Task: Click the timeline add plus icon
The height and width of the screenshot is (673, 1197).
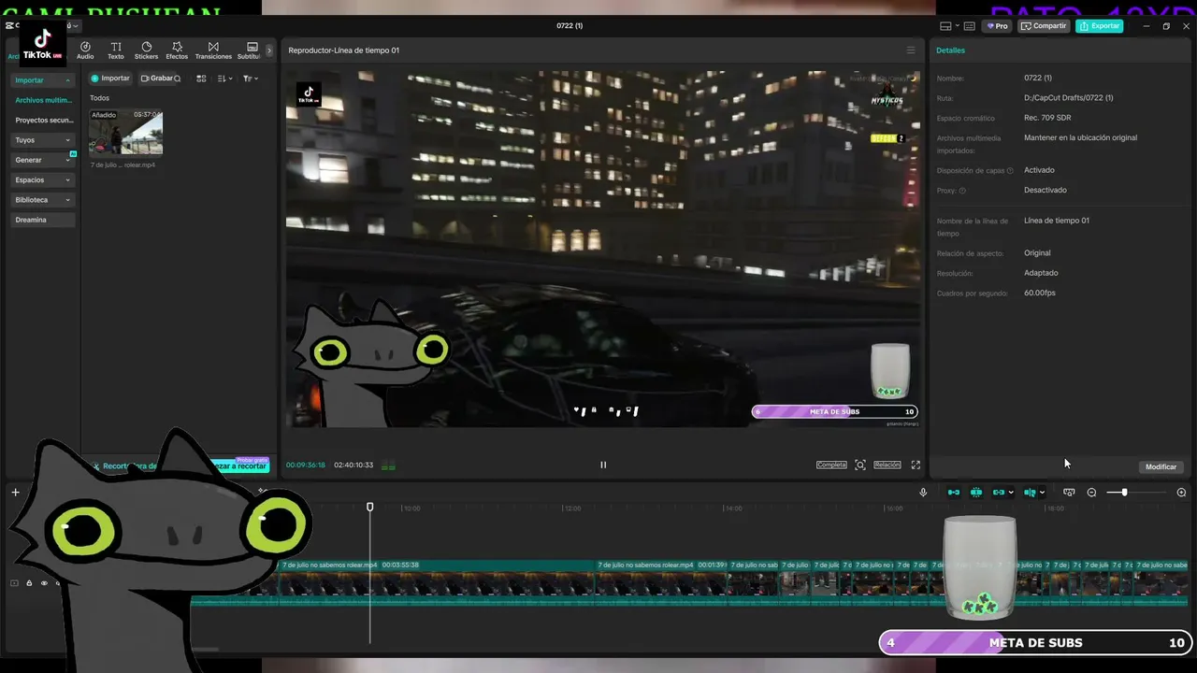Action: point(15,493)
